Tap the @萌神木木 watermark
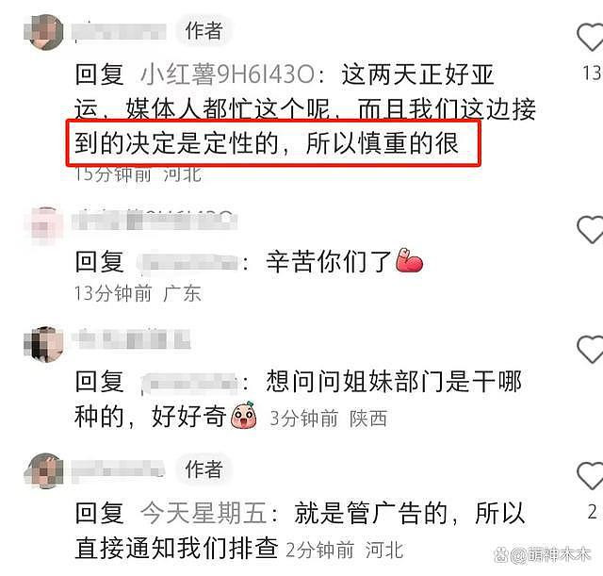Viewport: 603px width, 576px height. coord(543,554)
